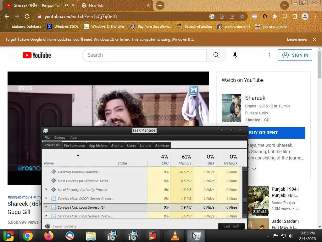Switch to the Services tab
Screen dimensions: 322x242
[162, 146]
